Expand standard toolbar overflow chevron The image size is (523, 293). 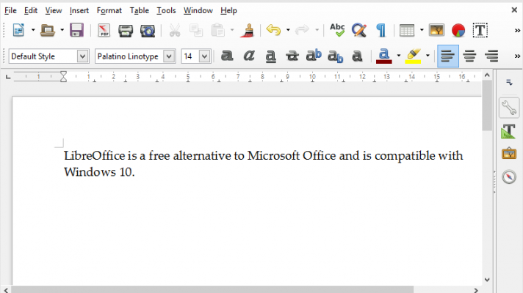coord(517,31)
